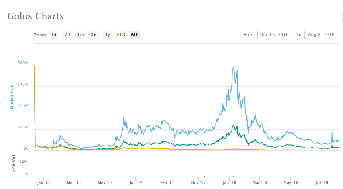
Task: Click the 24h Vol axis title
Action: [x=14, y=163]
